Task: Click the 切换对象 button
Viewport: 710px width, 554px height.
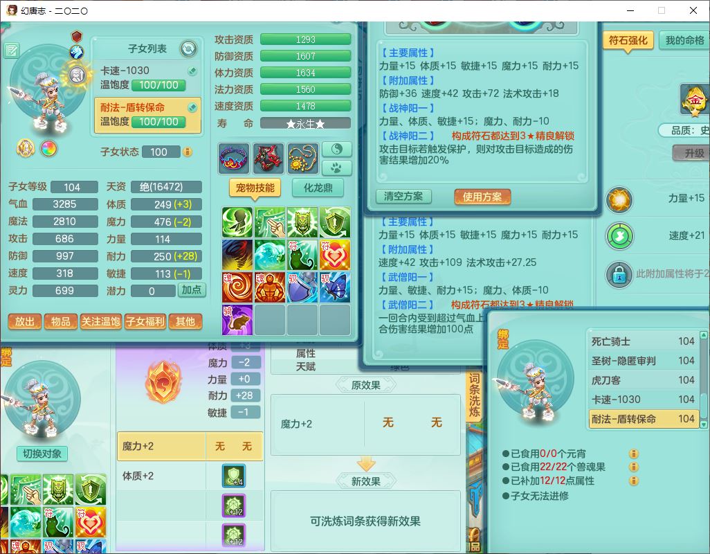Action: (x=42, y=454)
